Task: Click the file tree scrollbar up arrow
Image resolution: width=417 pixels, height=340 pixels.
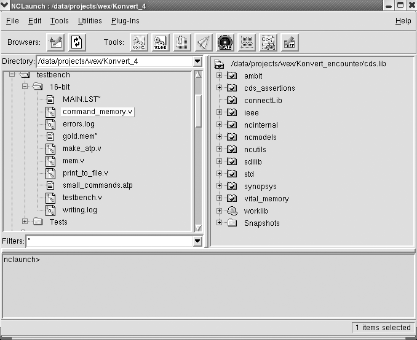Action: (x=198, y=75)
